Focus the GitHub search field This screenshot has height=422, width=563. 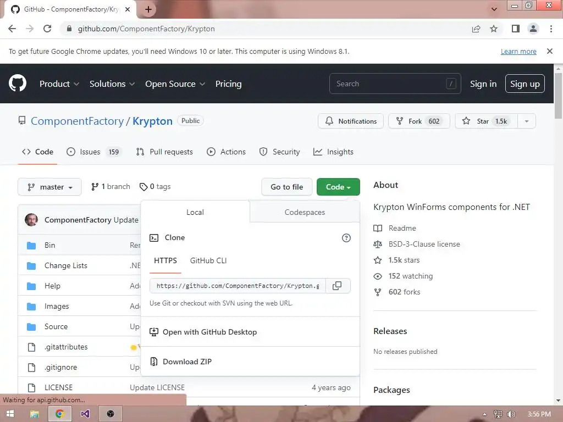(395, 84)
